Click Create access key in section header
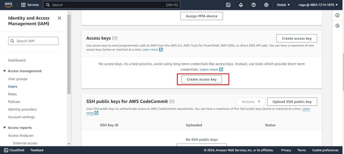Viewport: 344px width, 154px height. pyautogui.click(x=297, y=38)
